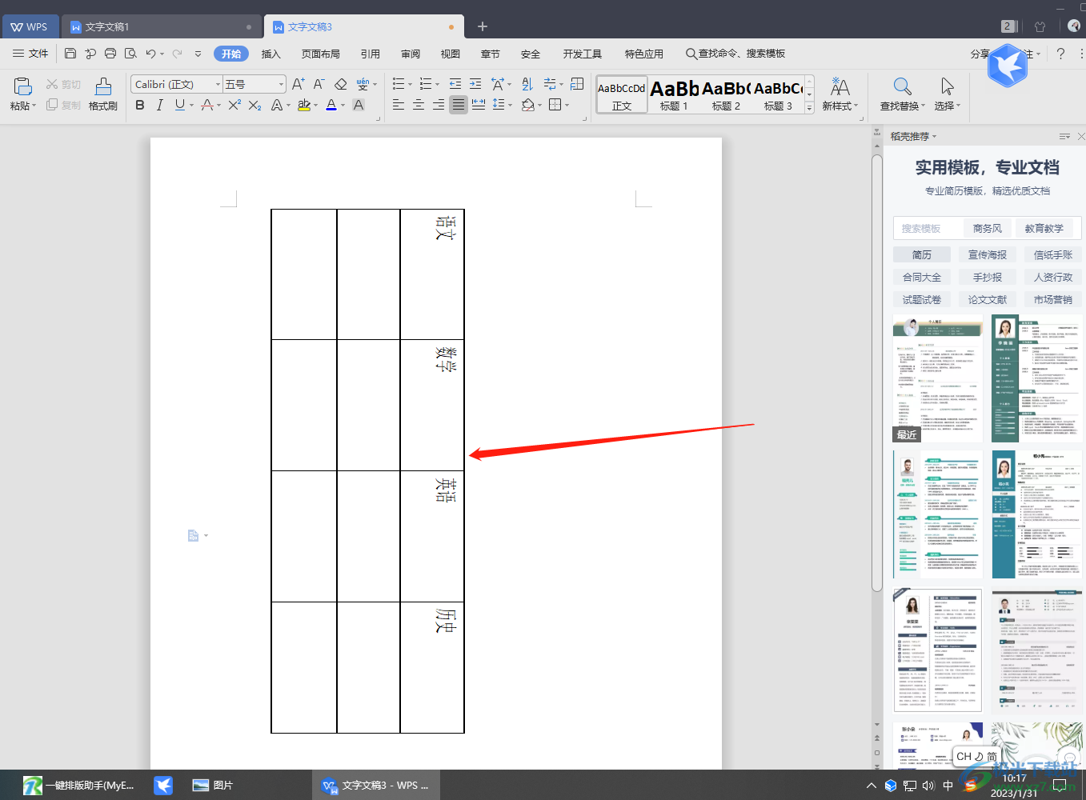The image size is (1086, 800).
Task: Click the character shading icon
Action: 359,105
